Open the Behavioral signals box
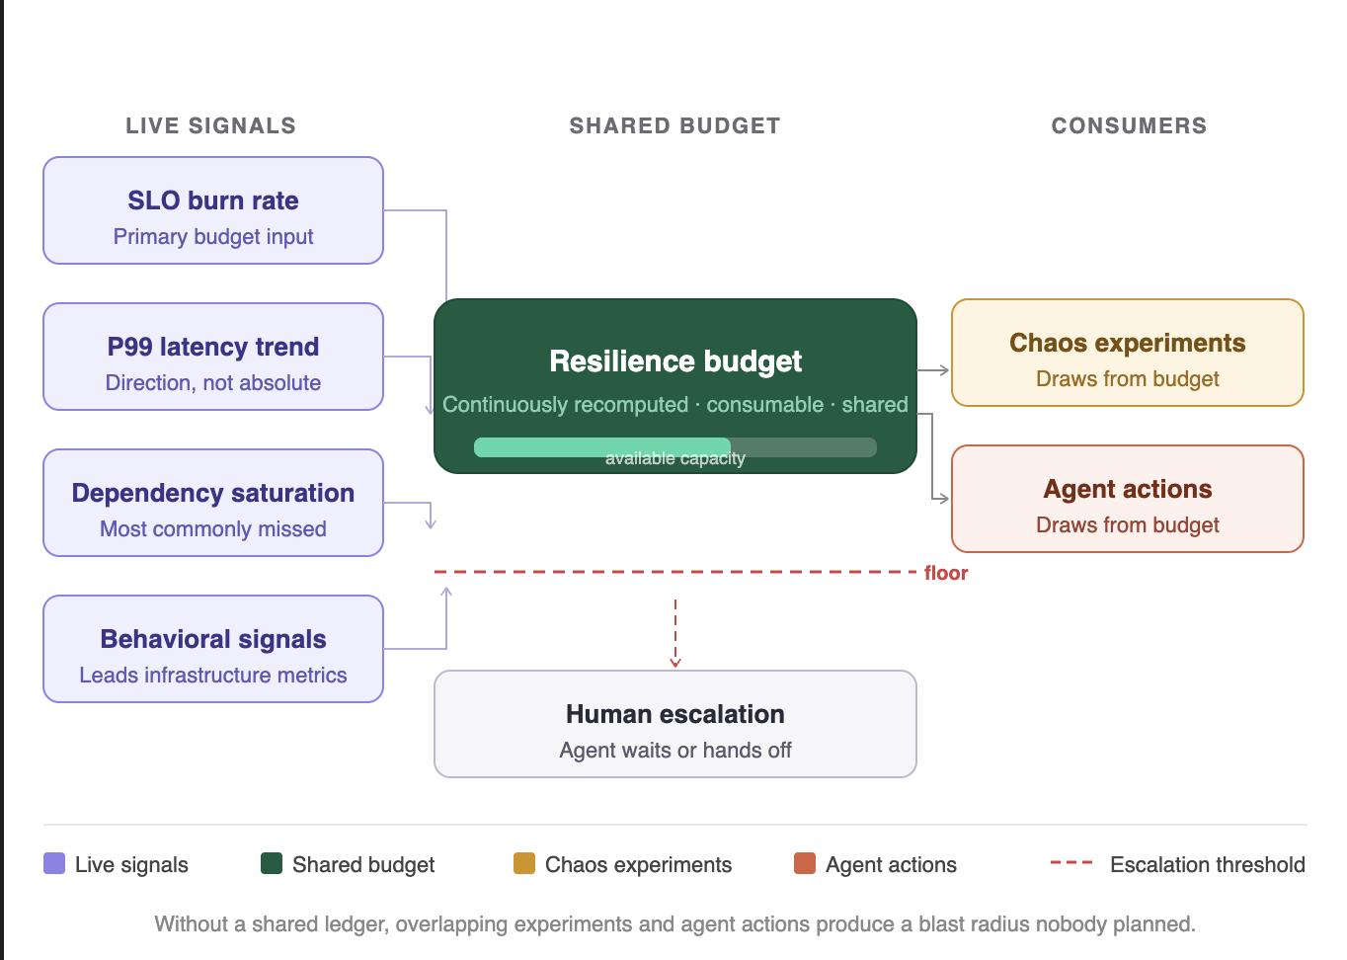Image resolution: width=1347 pixels, height=960 pixels. click(213, 649)
